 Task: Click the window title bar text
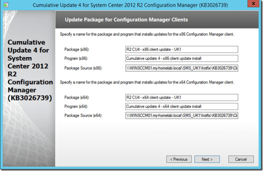pos(130,5)
